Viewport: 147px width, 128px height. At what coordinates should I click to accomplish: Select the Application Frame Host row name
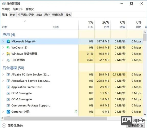[26, 87]
